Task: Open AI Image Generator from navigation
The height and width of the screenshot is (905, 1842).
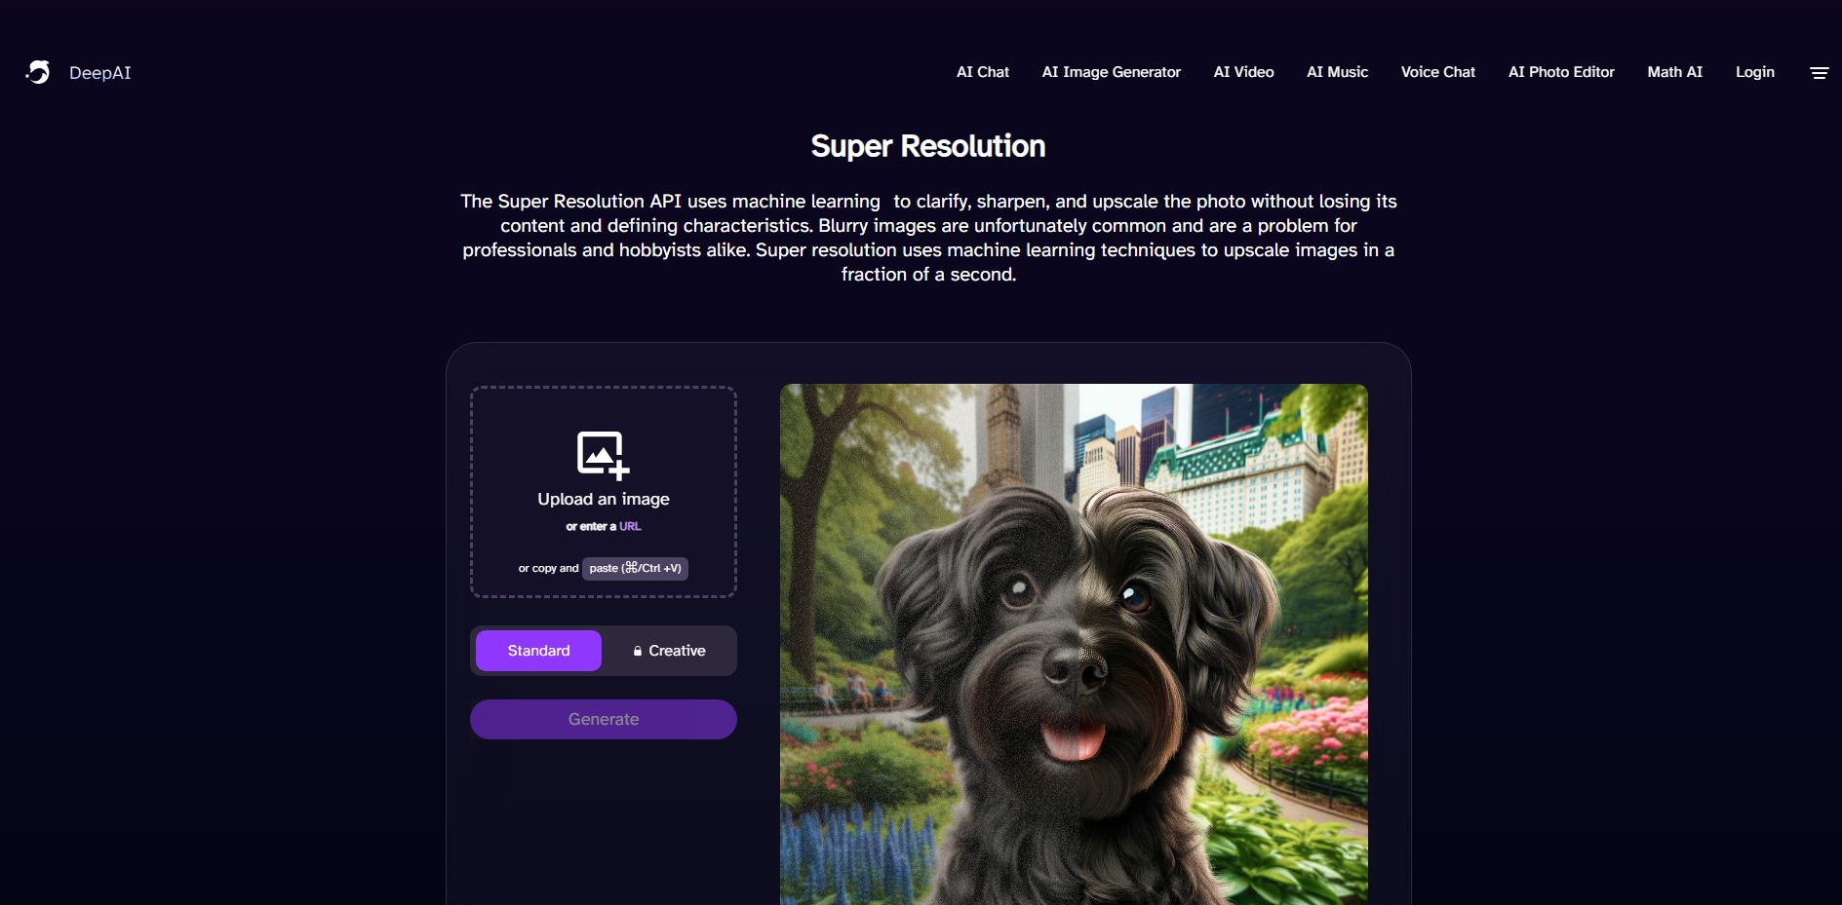Action: click(x=1111, y=72)
